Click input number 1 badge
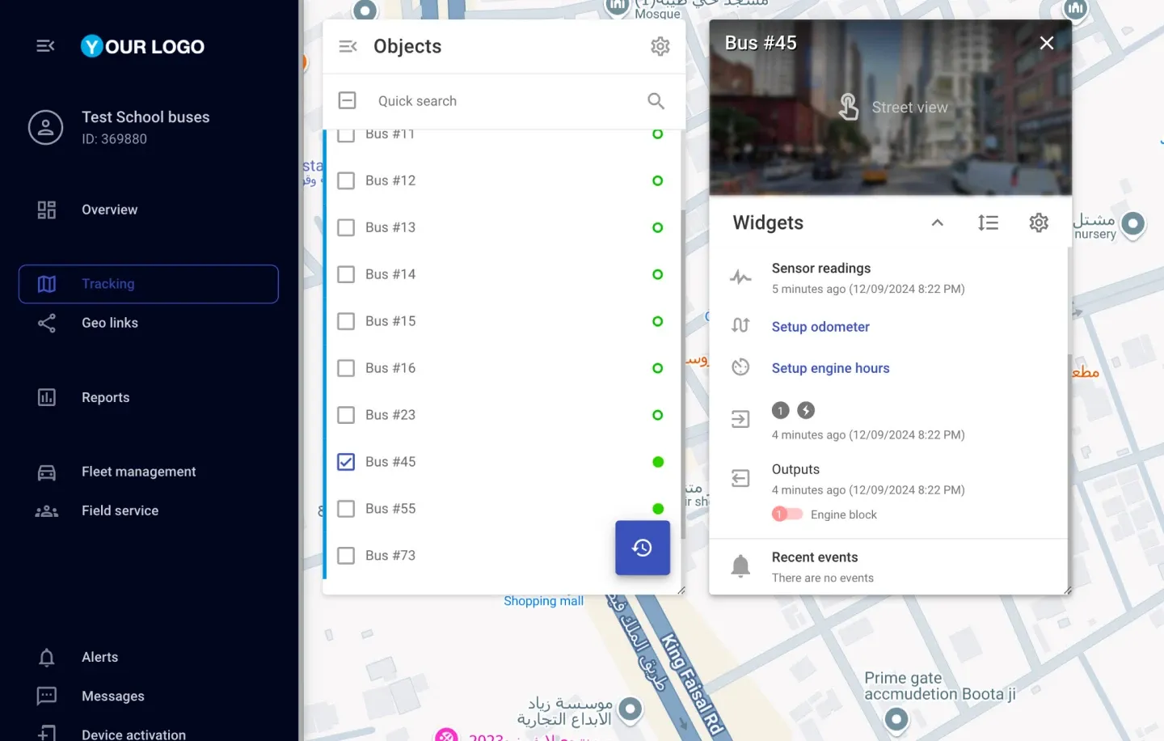Image resolution: width=1164 pixels, height=741 pixels. 780,410
